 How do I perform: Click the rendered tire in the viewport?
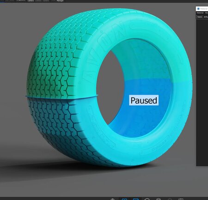coord(110,88)
